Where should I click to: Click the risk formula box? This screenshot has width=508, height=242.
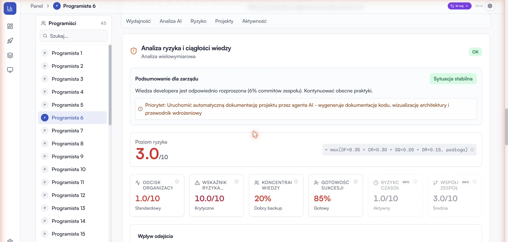tap(399, 150)
